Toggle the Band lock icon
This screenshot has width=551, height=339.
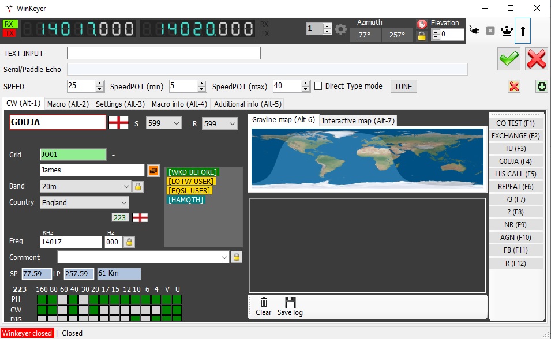click(138, 187)
